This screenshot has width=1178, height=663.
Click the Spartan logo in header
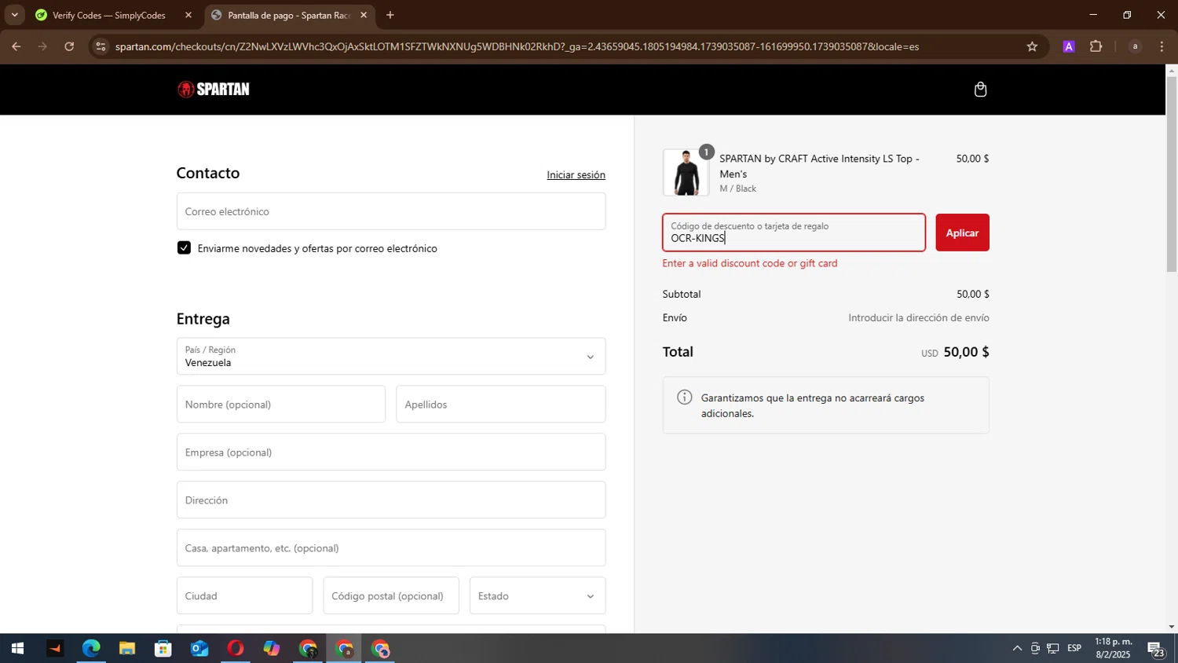pos(214,90)
